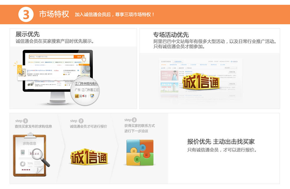Click the circled number 3 badge
Image resolution: width=290 pixels, height=189 pixels.
[26, 15]
